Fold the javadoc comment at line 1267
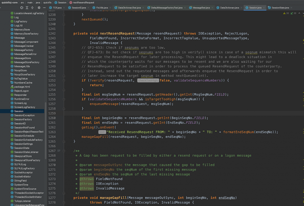The width and height of the screenshot is (304, 206). [x=64, y=151]
